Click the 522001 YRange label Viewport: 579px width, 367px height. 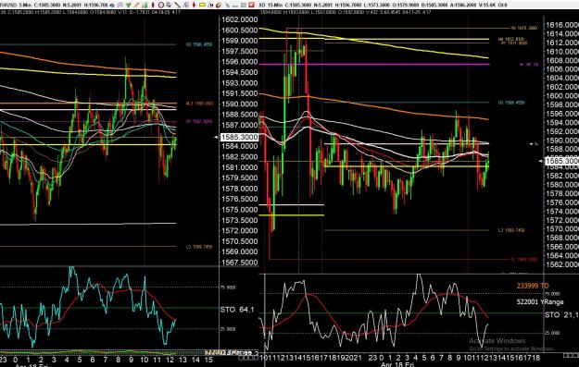[x=540, y=301]
